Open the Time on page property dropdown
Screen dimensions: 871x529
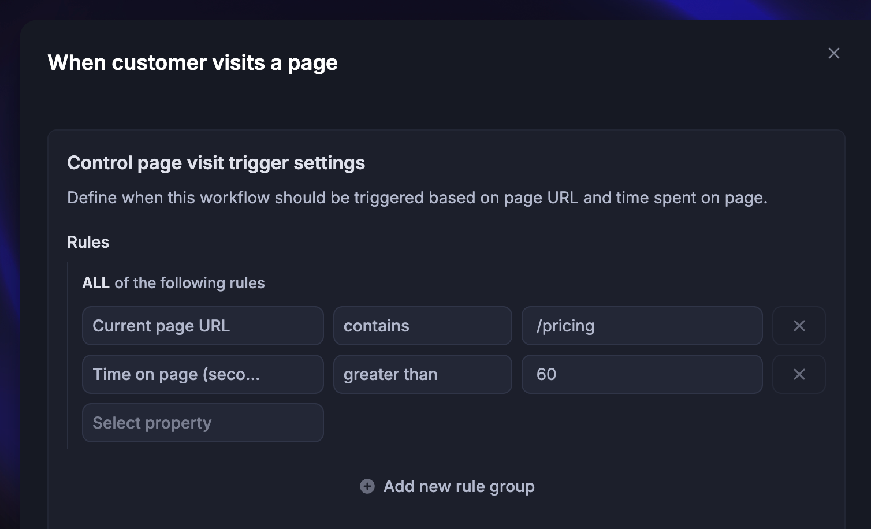tap(203, 374)
